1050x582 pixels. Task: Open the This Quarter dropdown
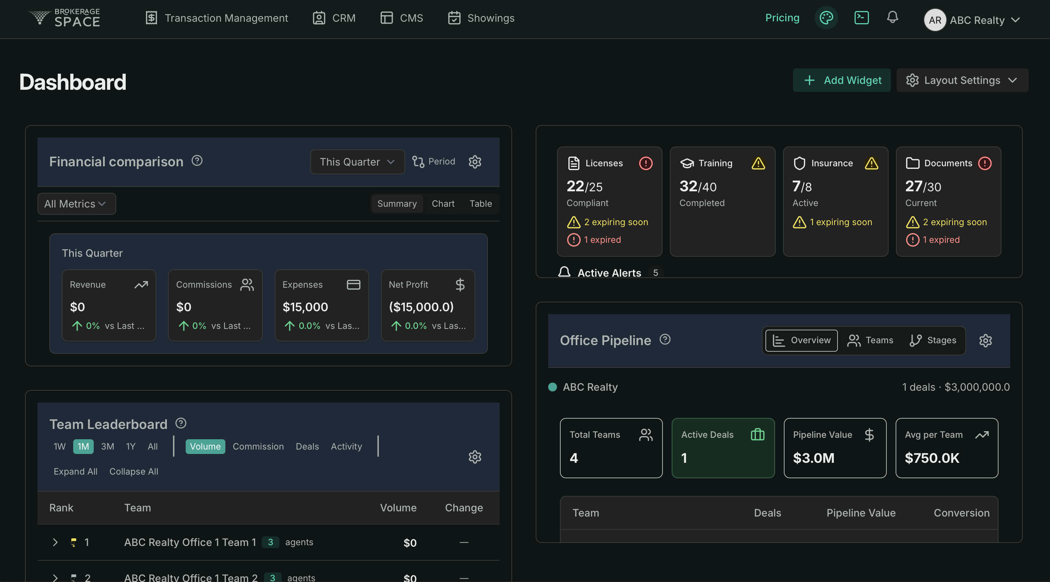(x=357, y=162)
